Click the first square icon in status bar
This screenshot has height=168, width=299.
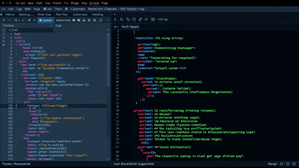click(281, 164)
